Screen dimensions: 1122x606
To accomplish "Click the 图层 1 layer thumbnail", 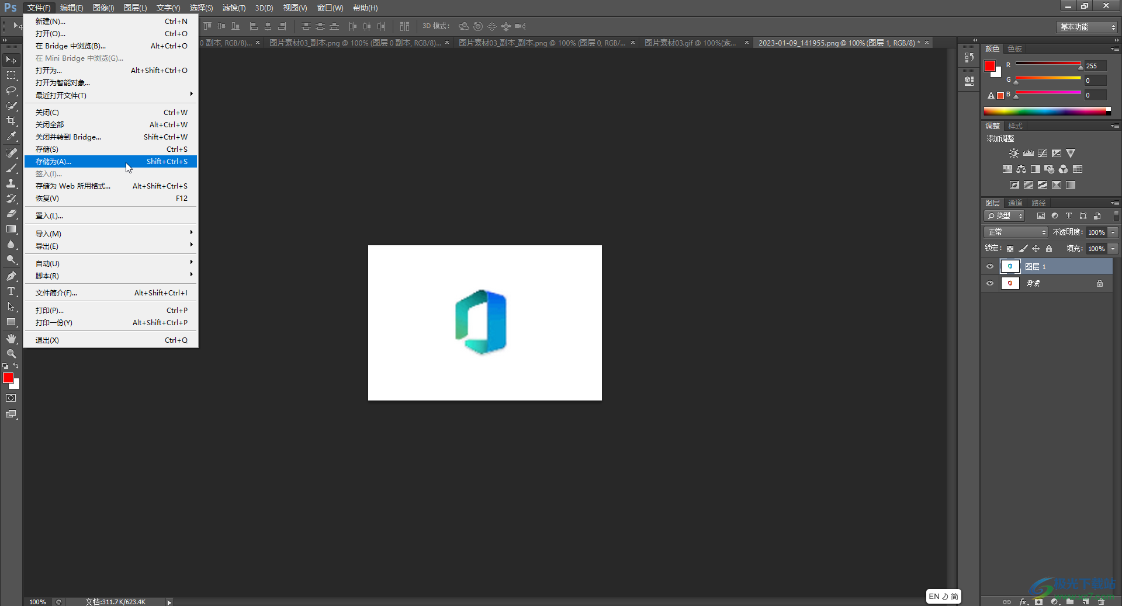I will coord(1010,267).
